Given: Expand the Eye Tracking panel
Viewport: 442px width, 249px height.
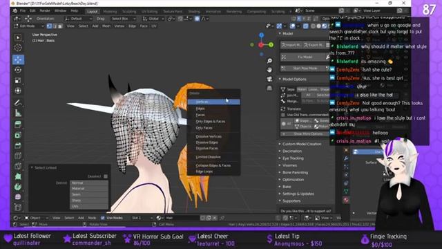Looking at the screenshot, I should [293, 158].
